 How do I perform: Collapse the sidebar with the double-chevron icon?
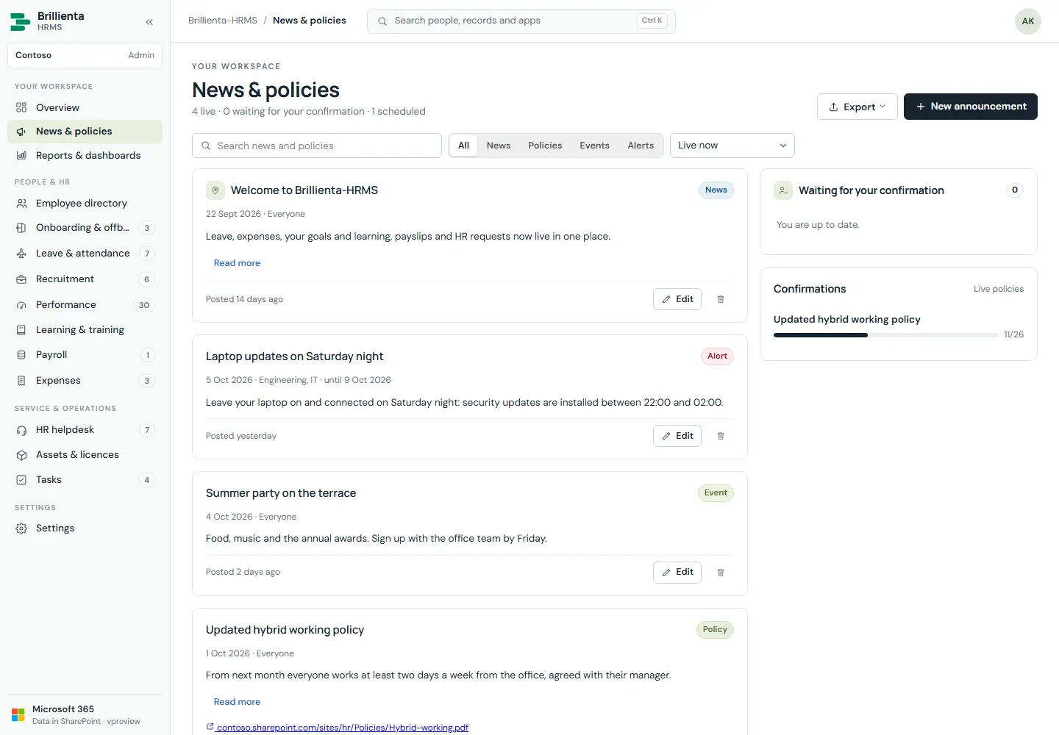[149, 22]
